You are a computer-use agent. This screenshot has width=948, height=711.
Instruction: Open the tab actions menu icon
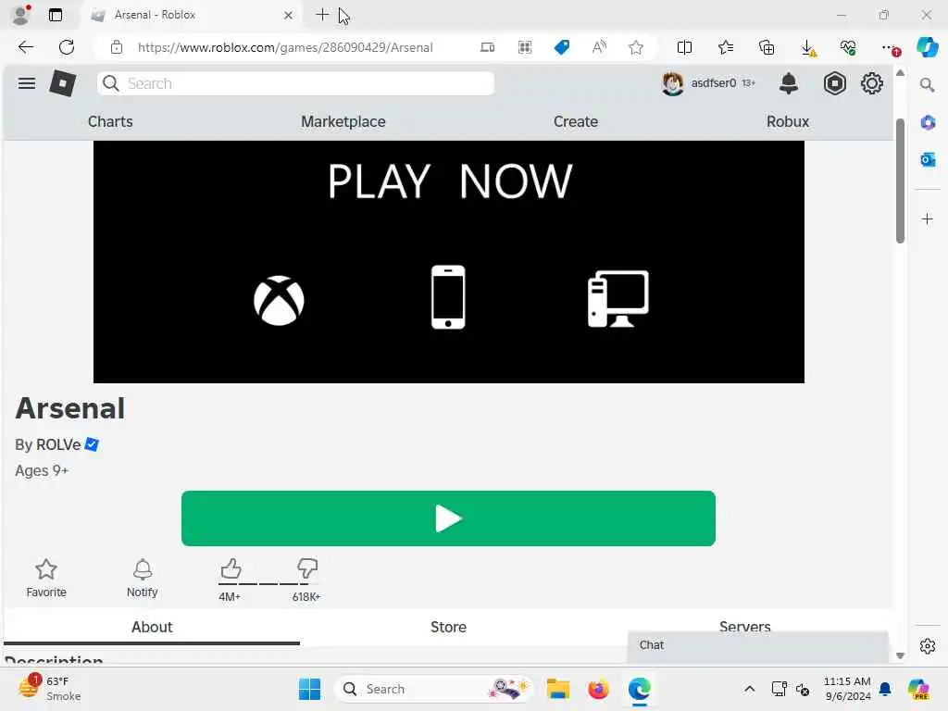point(55,15)
